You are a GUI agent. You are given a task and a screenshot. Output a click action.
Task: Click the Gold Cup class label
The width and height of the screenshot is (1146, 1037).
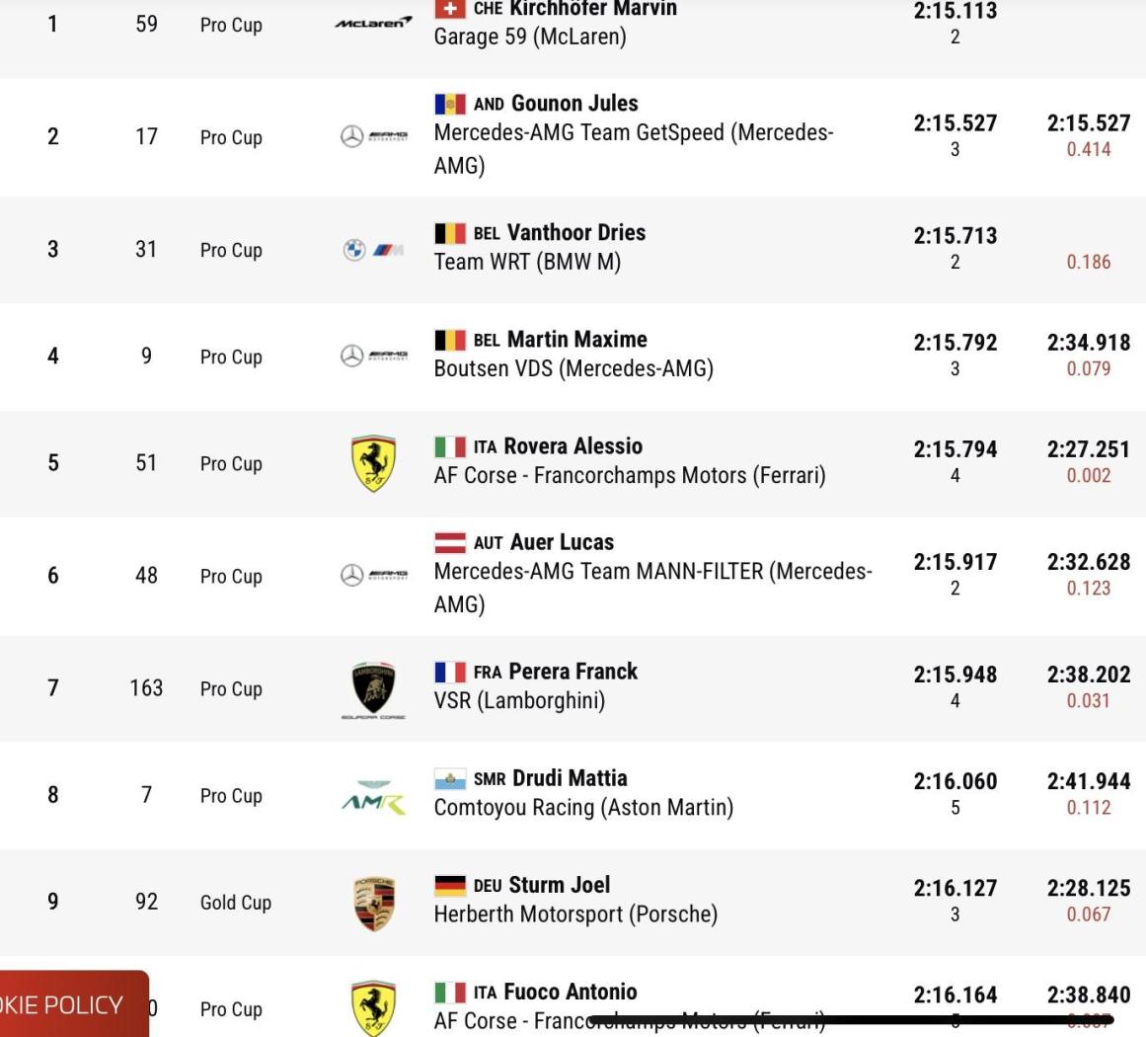(235, 903)
